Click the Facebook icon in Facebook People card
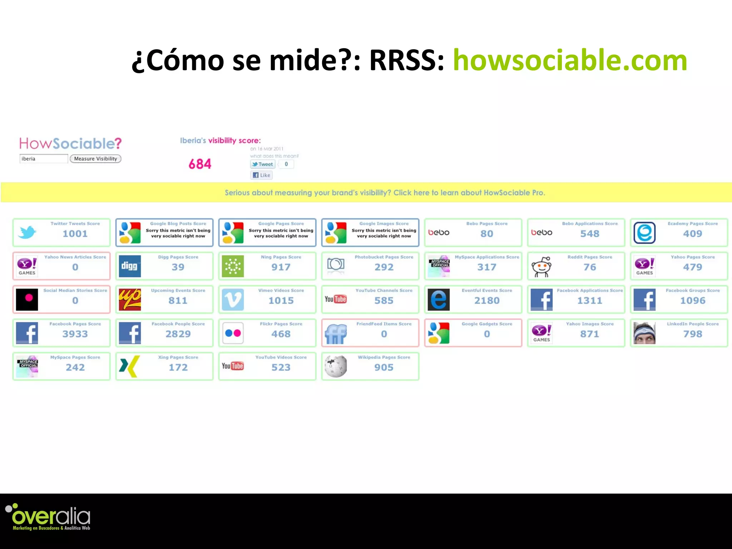The height and width of the screenshot is (549, 732). [x=130, y=333]
